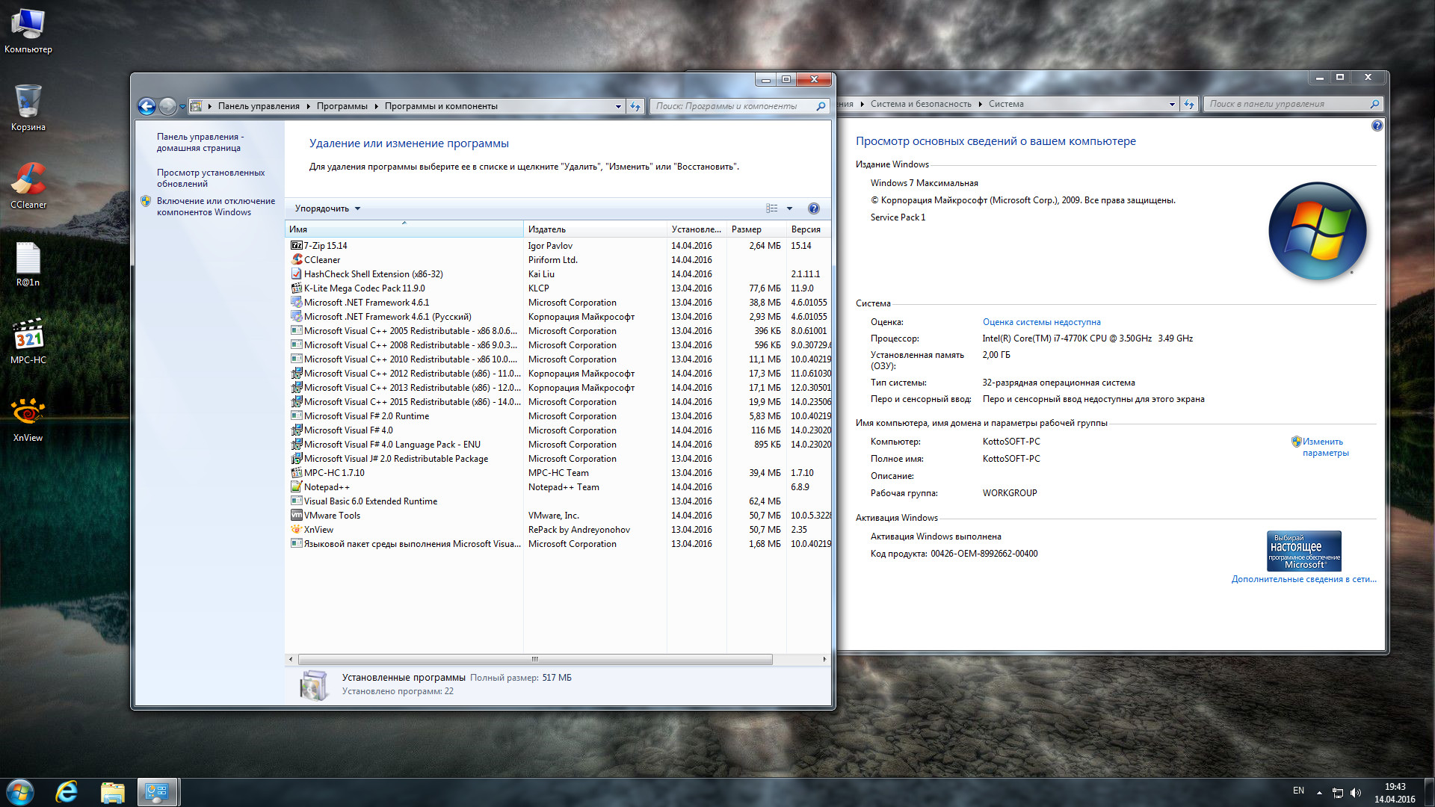Click the Оценка системы недоступна link
Viewport: 1435px width, 807px height.
click(1041, 322)
